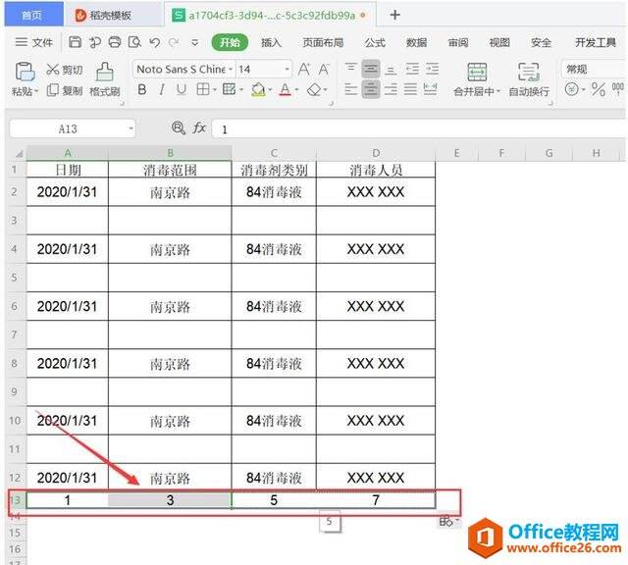This screenshot has width=628, height=565.
Task: Expand the Name Box dropdown arrow
Action: [131, 128]
